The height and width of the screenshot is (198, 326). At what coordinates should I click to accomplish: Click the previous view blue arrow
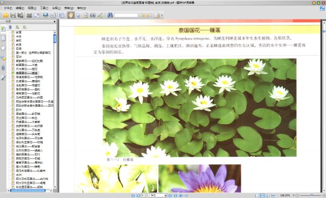pyautogui.click(x=181, y=195)
